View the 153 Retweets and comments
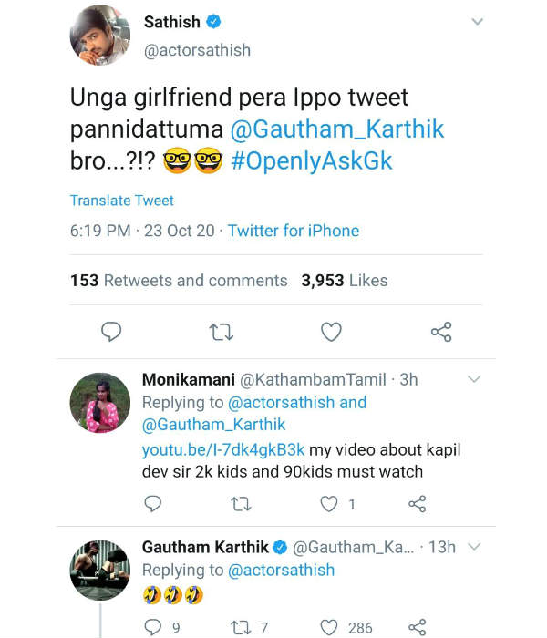This screenshot has width=547, height=638. point(179,281)
